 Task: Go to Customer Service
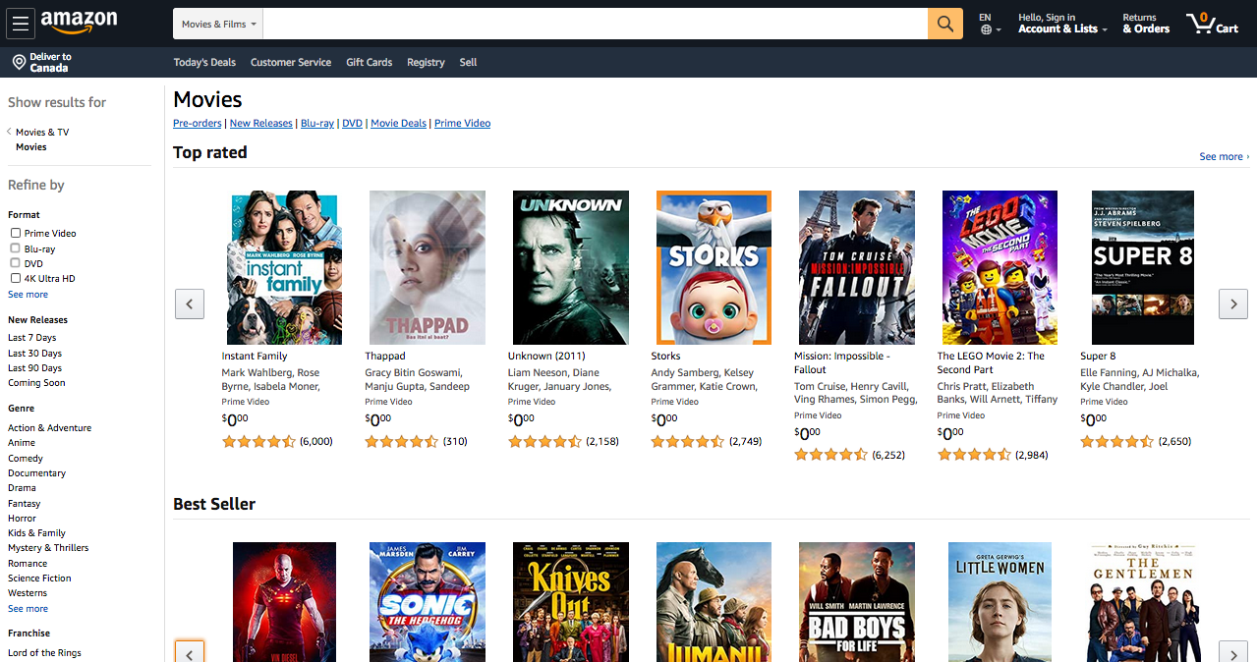tap(290, 62)
